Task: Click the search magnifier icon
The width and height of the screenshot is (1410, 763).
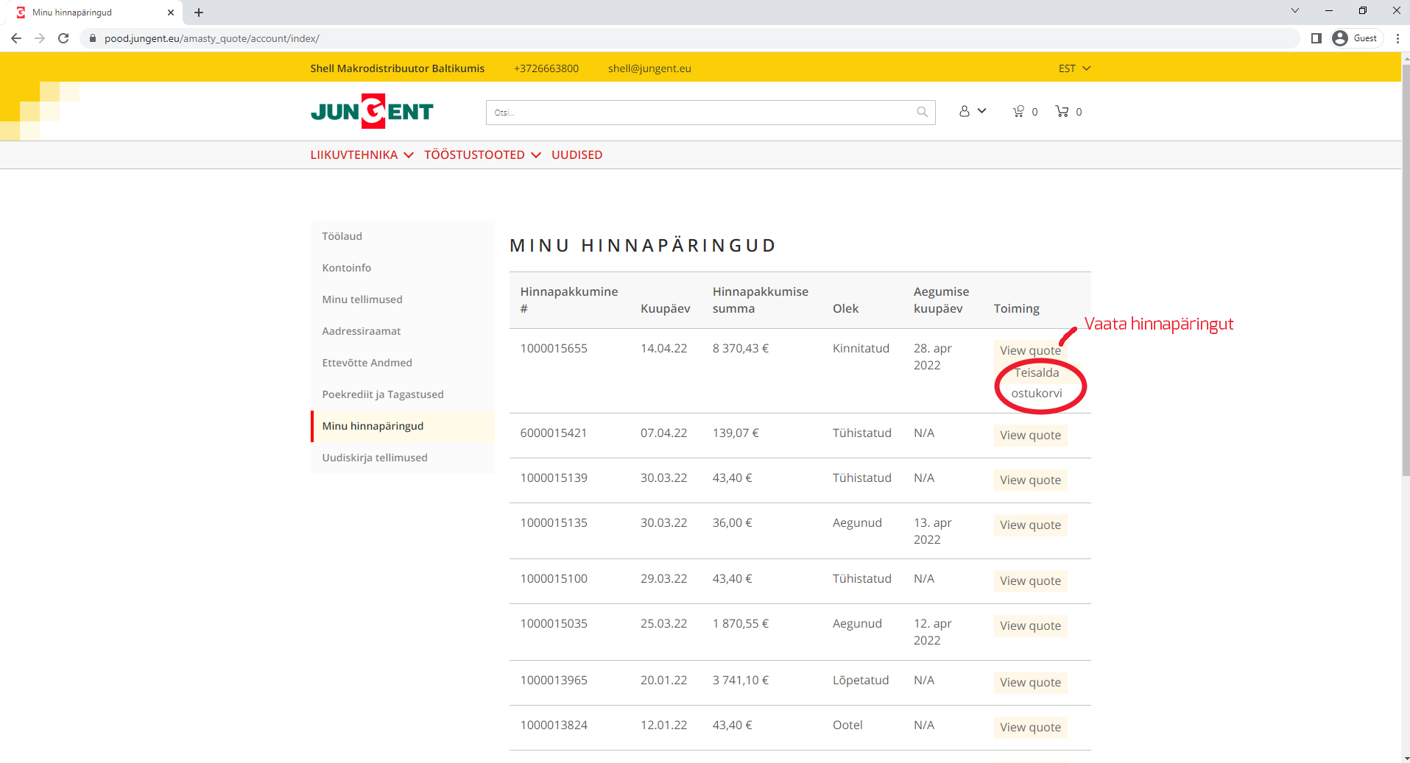Action: pos(922,112)
